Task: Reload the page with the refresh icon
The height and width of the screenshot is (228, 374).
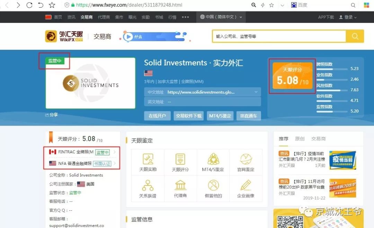Action: tap(29, 5)
